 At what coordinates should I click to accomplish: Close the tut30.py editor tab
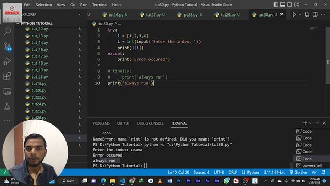coord(282,14)
